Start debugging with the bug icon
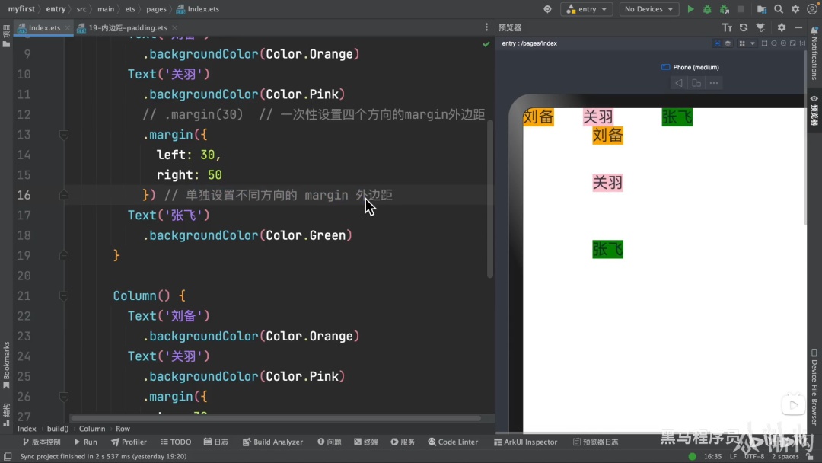The image size is (822, 463). 707,9
